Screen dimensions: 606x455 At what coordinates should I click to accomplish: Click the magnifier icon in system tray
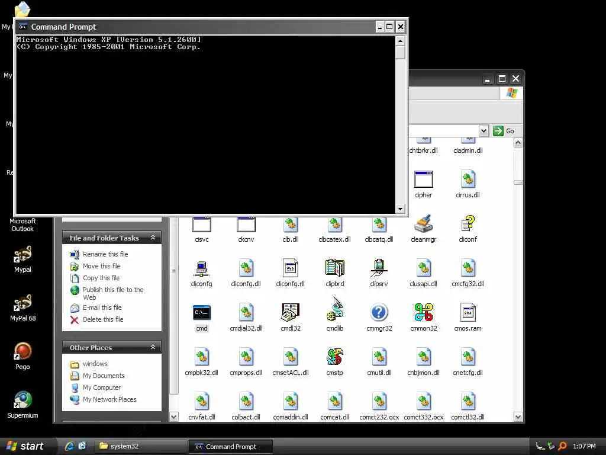point(563,446)
